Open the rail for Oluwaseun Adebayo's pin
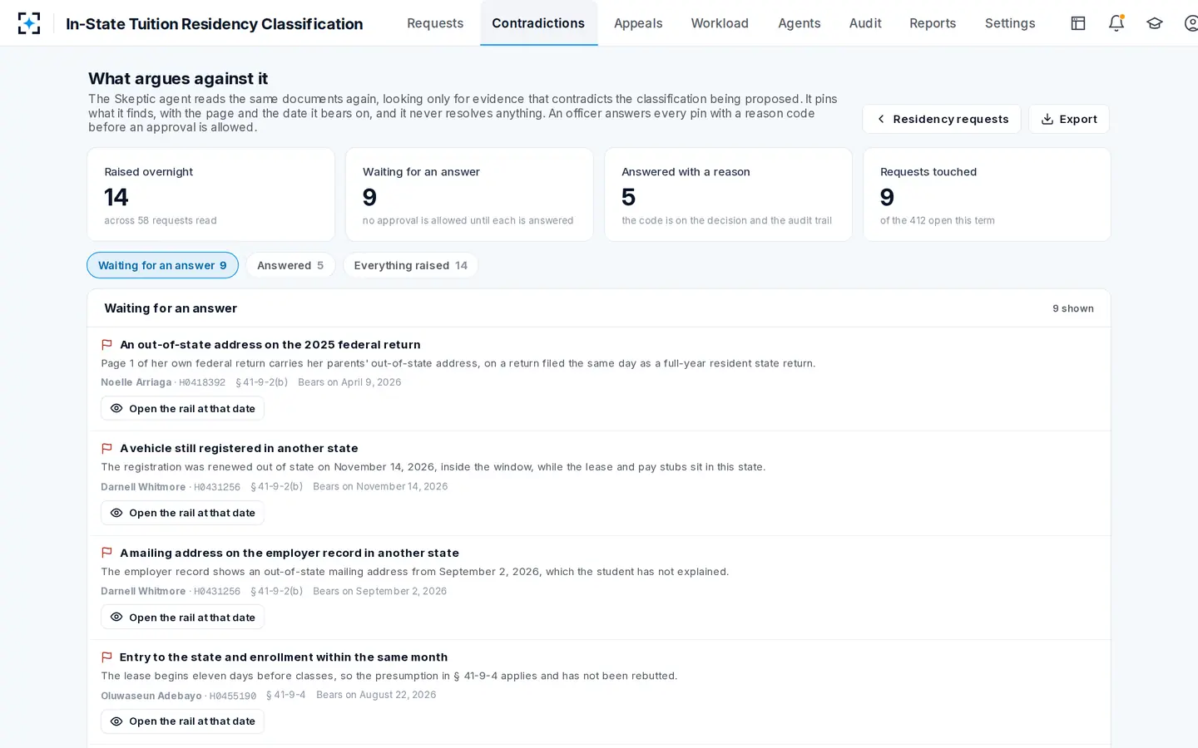The height and width of the screenshot is (748, 1198). click(x=182, y=721)
